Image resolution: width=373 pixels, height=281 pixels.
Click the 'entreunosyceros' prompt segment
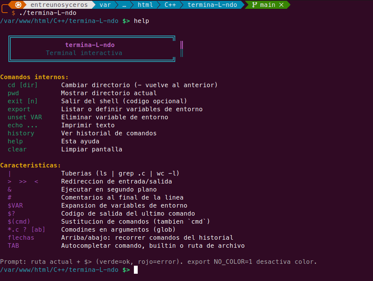point(59,5)
